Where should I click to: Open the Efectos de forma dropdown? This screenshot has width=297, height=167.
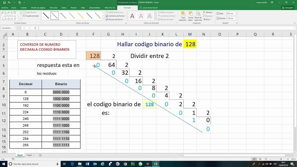(115, 19)
